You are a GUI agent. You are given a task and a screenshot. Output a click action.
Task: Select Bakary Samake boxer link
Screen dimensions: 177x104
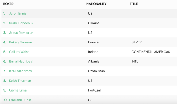click(x=21, y=42)
